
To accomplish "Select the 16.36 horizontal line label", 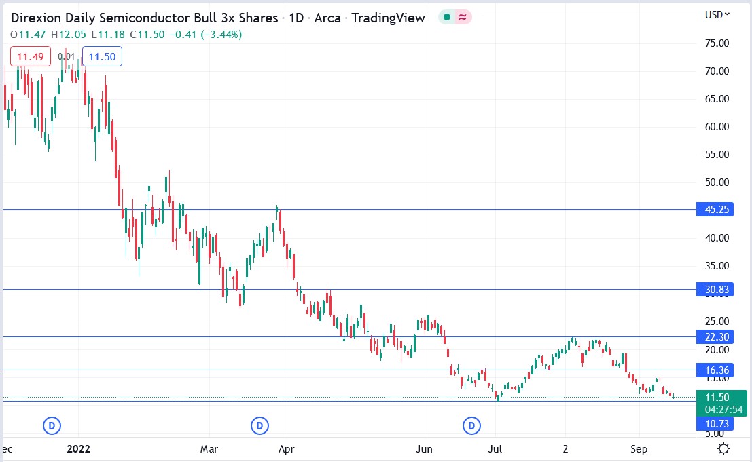I will coord(715,370).
